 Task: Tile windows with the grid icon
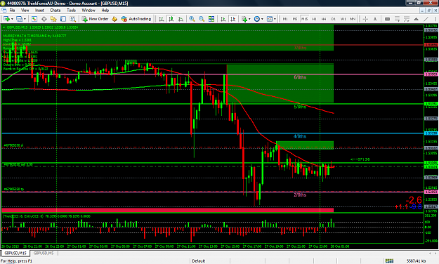[x=211, y=19]
